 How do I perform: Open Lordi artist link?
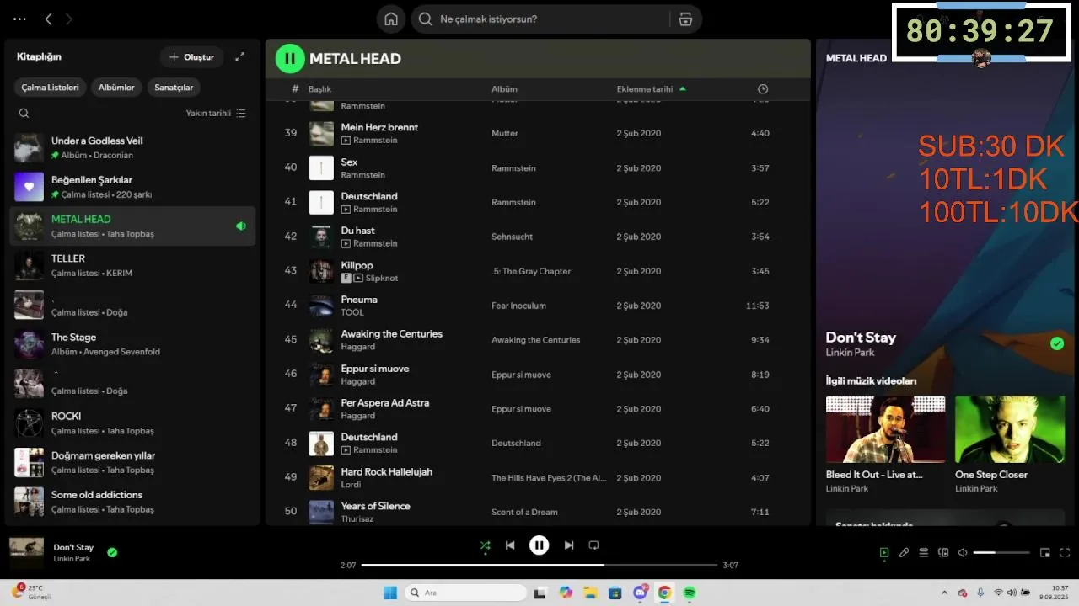(351, 485)
